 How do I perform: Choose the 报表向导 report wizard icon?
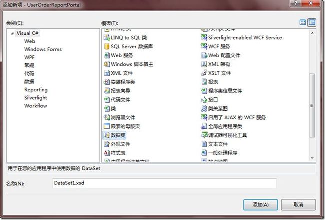coord(107,91)
